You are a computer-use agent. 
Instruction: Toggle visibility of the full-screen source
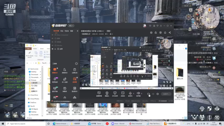52,49
